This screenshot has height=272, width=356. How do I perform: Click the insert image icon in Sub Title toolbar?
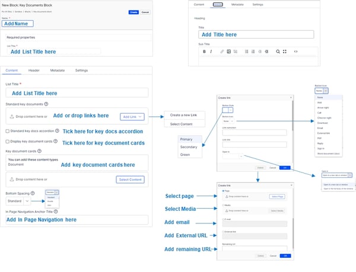(228, 52)
